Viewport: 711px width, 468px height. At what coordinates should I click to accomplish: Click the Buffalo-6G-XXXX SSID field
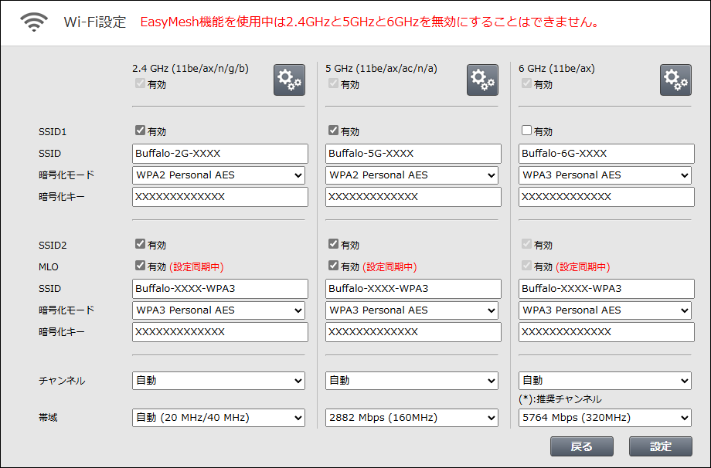(x=606, y=154)
